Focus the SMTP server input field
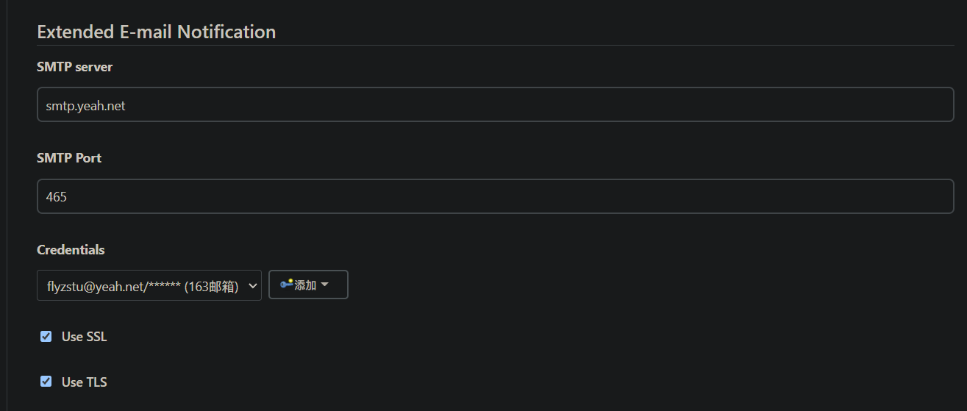967x411 pixels. (x=495, y=105)
